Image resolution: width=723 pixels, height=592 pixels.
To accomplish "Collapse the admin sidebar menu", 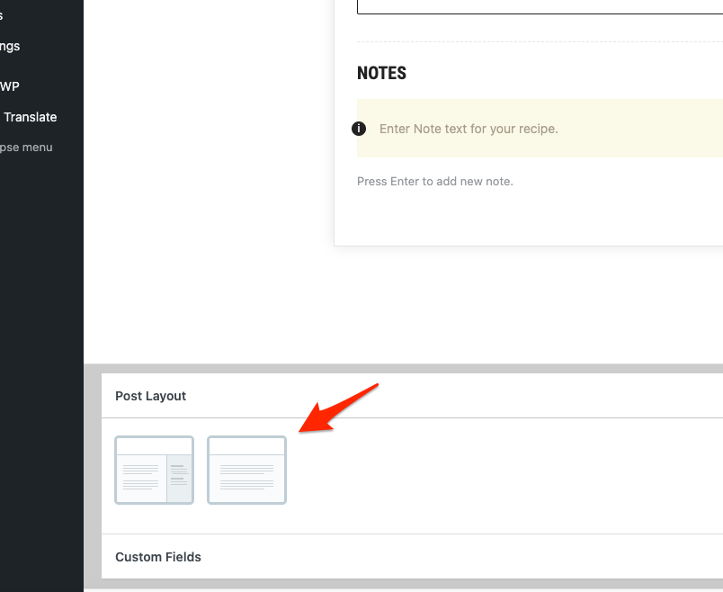I will (x=25, y=148).
